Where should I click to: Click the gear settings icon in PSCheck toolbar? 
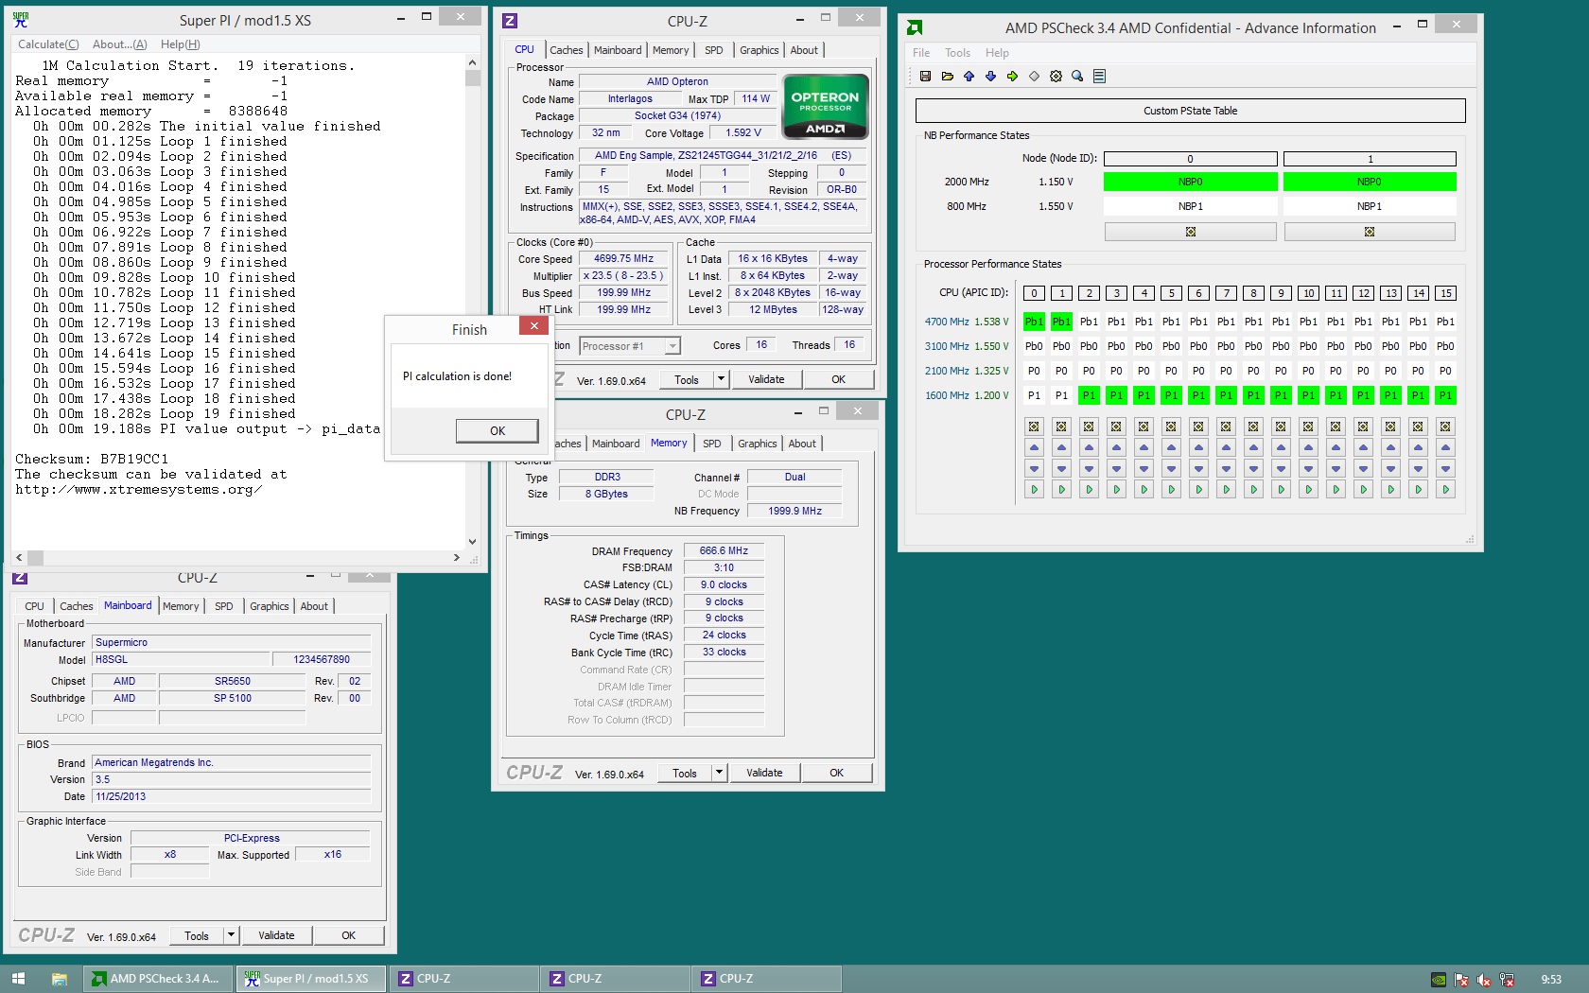tap(1056, 77)
